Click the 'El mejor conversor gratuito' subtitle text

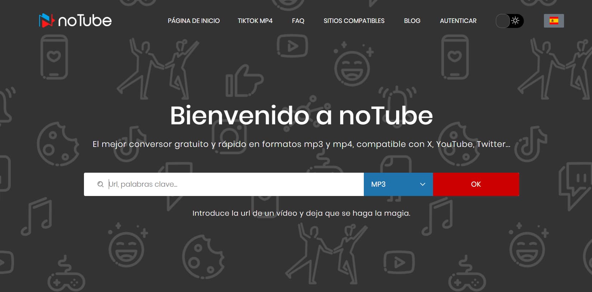pyautogui.click(x=301, y=144)
